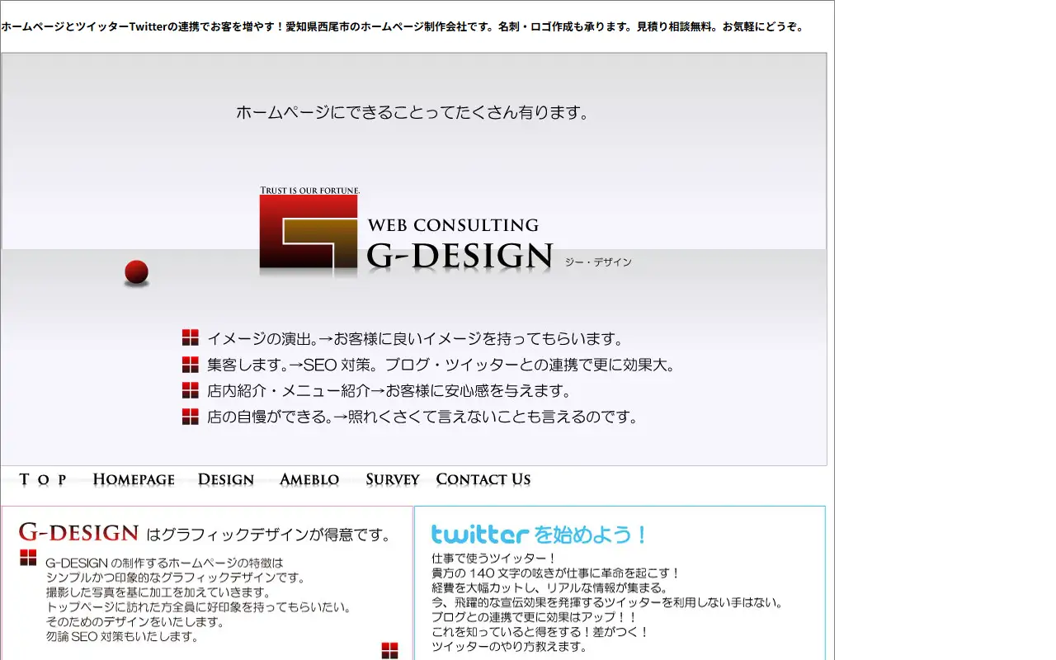
Task: Click the line そのためのデザインをいたします。
Action: [135, 622]
